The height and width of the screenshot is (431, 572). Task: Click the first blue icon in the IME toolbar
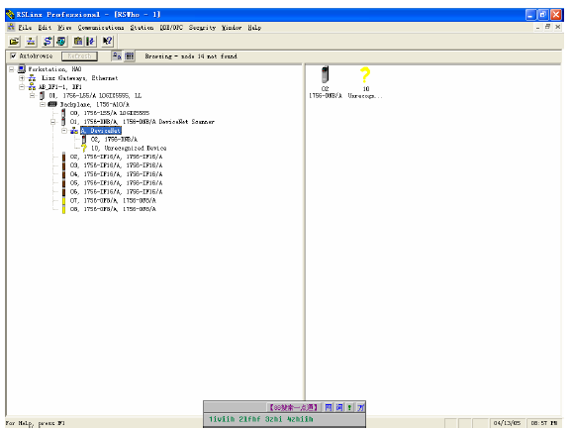[x=329, y=407]
